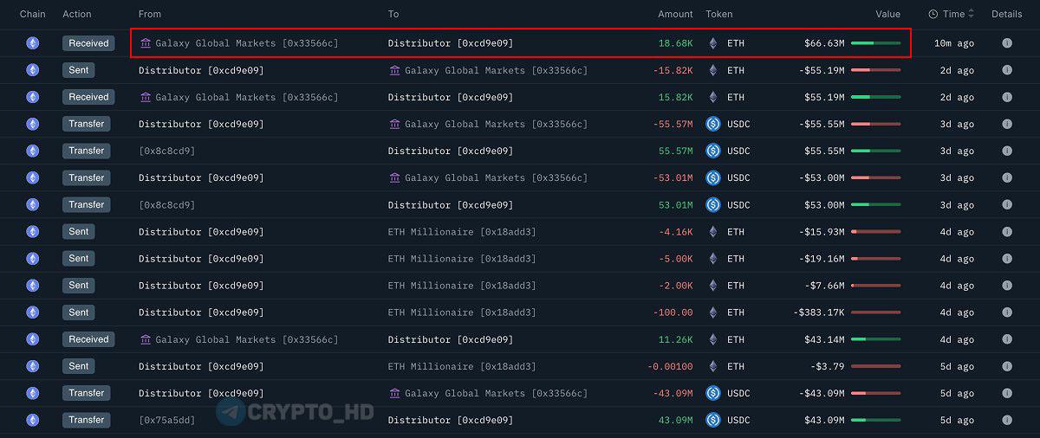The width and height of the screenshot is (1040, 438).
Task: Click the bank icon beside Galaxy in the -53.01M row
Action: [394, 177]
